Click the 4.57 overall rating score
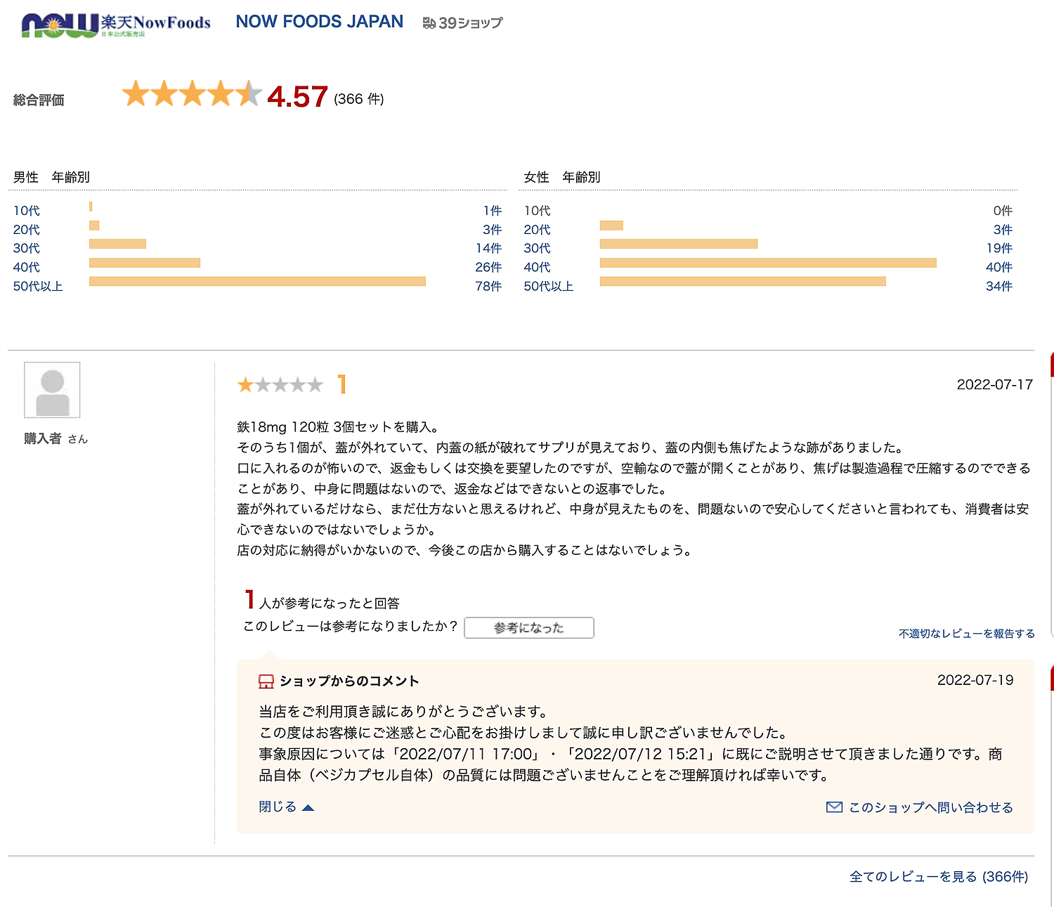 (297, 97)
